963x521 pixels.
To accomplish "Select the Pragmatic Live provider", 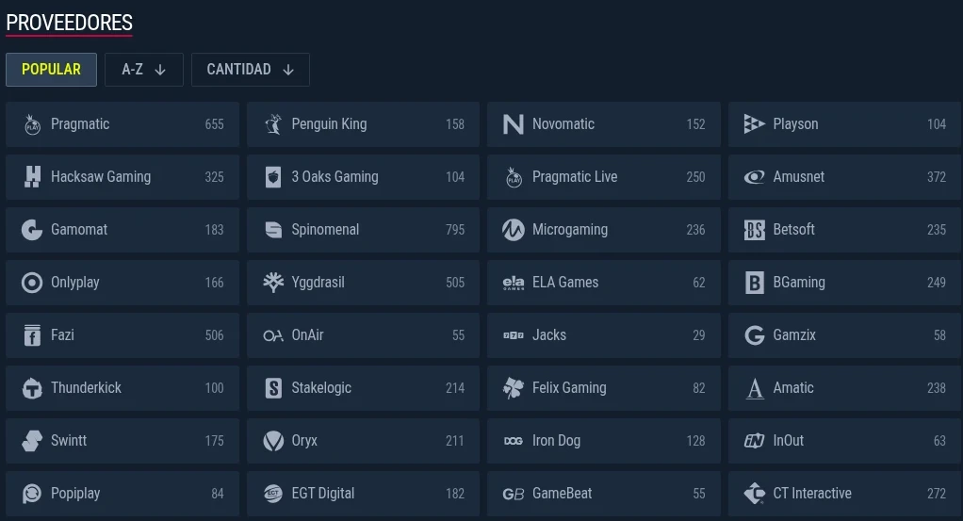I will point(604,177).
